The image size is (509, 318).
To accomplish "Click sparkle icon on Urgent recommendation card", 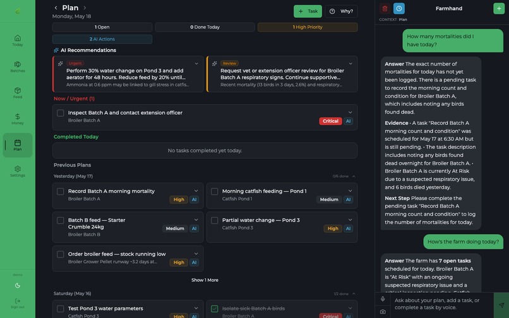I will coord(61,64).
